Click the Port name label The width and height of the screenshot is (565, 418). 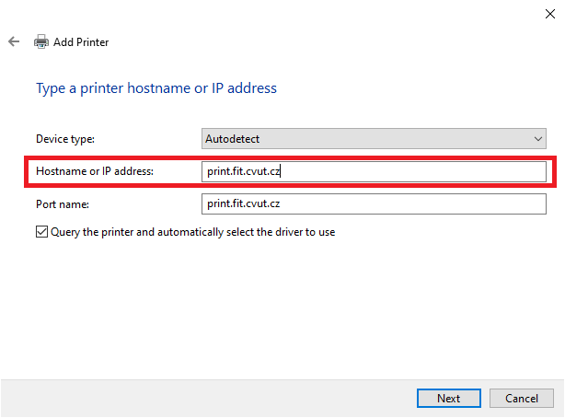pos(63,204)
